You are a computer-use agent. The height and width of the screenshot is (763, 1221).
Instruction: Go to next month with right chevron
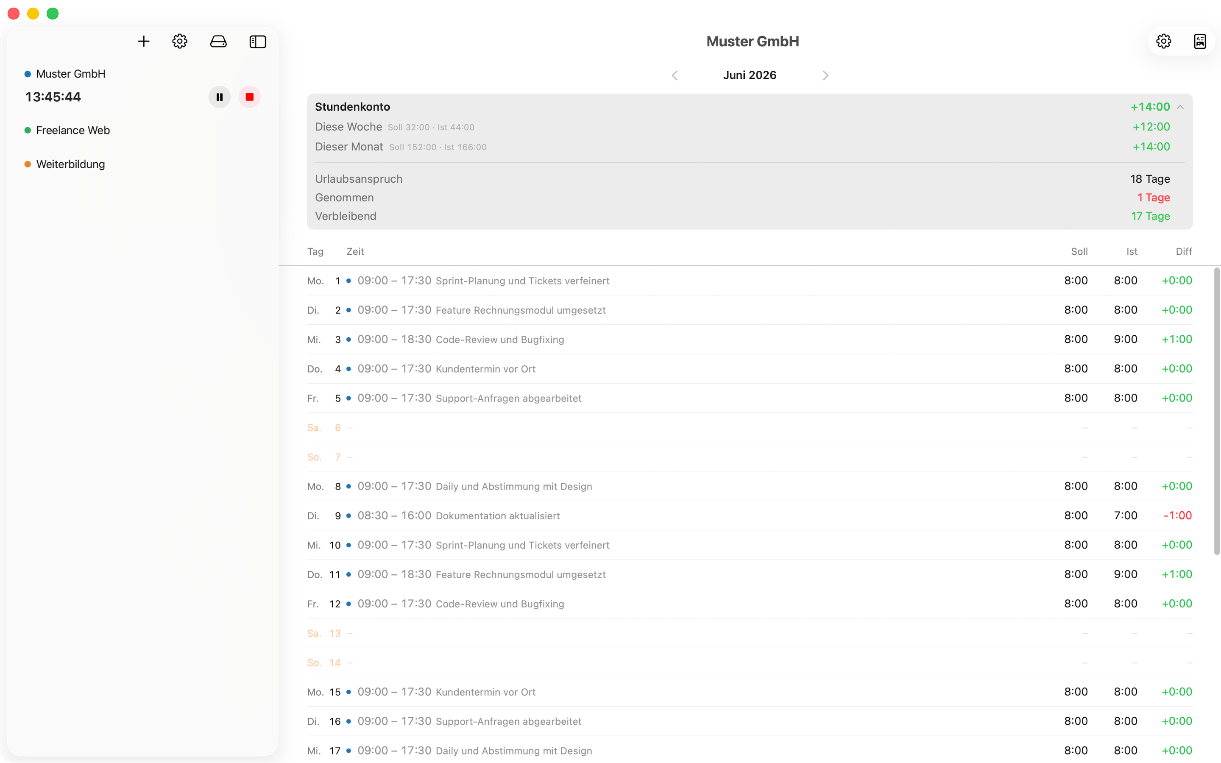coord(825,75)
